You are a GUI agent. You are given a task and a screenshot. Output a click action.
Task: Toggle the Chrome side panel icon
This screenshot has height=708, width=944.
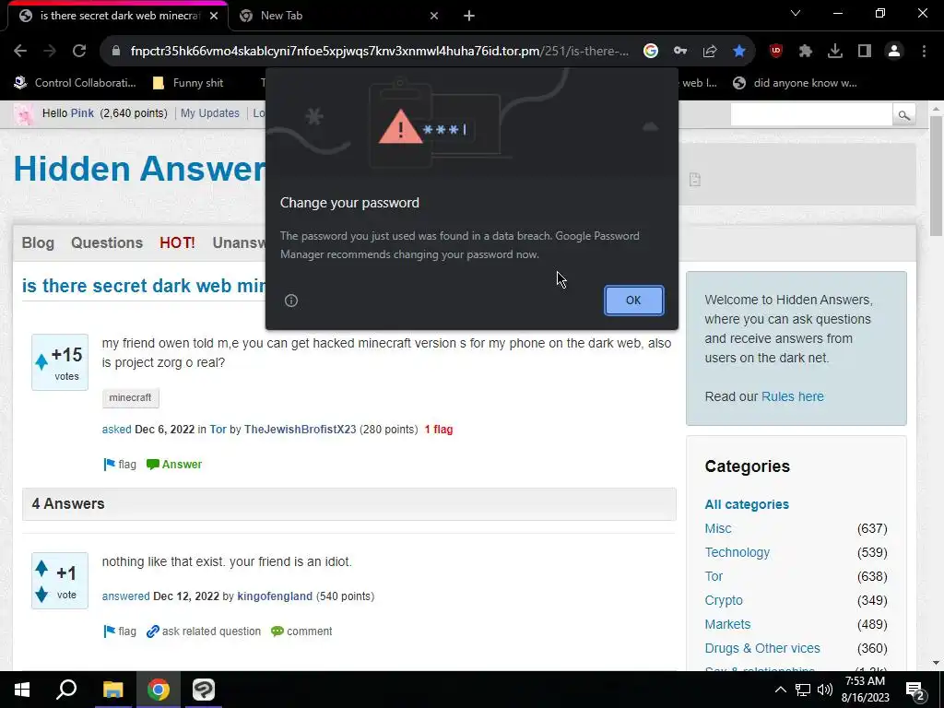[865, 52]
